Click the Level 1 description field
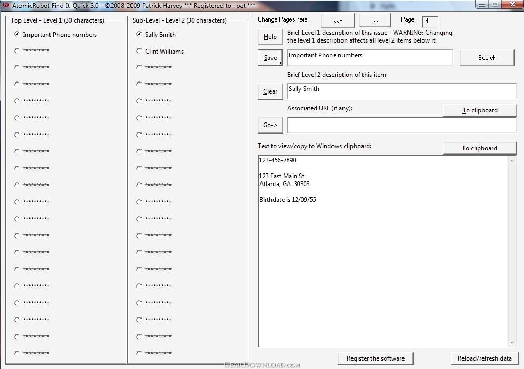524x369 pixels. [370, 58]
